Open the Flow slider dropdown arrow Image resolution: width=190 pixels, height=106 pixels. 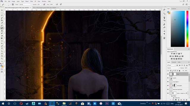tap(54, 4)
